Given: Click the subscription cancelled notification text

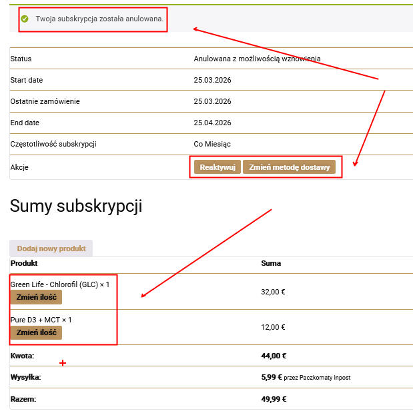Looking at the screenshot, I should click(99, 19).
